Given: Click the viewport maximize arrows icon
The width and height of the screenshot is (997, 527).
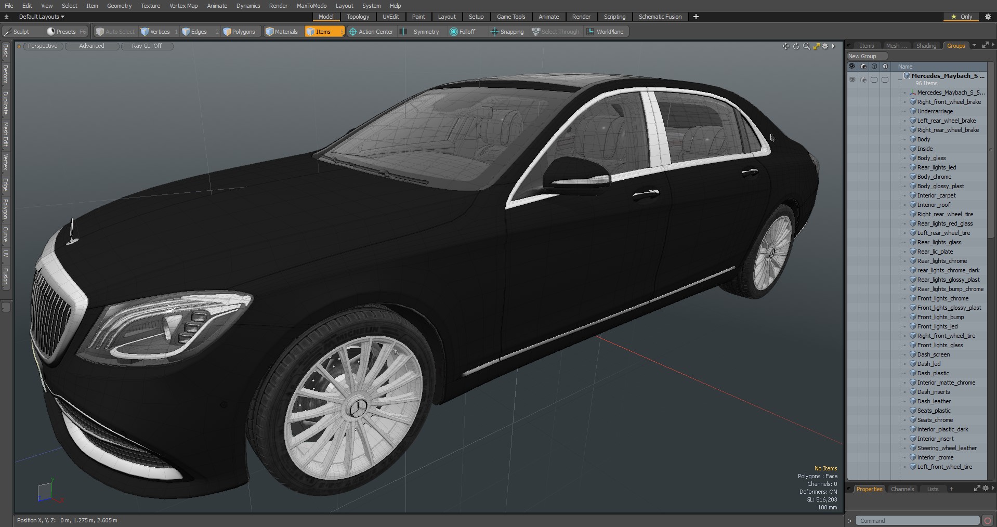Looking at the screenshot, I should (x=816, y=46).
